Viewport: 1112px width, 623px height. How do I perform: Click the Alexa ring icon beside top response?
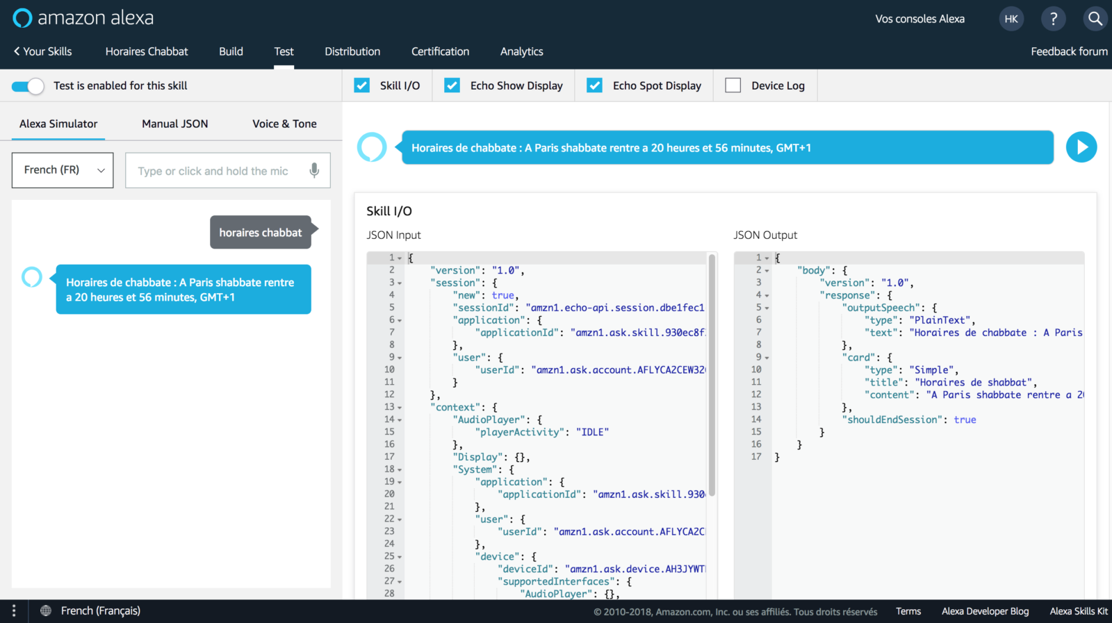[x=372, y=147]
